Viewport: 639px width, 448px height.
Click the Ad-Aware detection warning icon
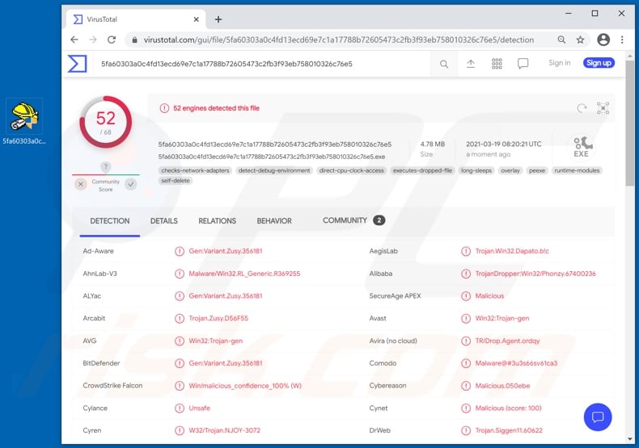(x=180, y=251)
